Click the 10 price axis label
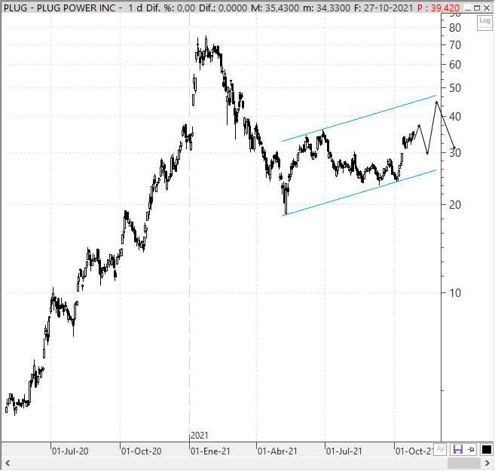Screen dimensions: 495x471 (455, 293)
